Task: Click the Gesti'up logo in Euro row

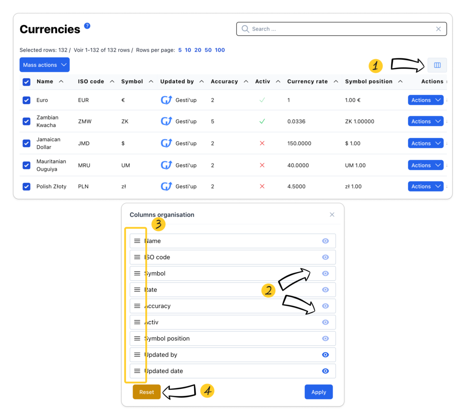Action: pyautogui.click(x=166, y=100)
